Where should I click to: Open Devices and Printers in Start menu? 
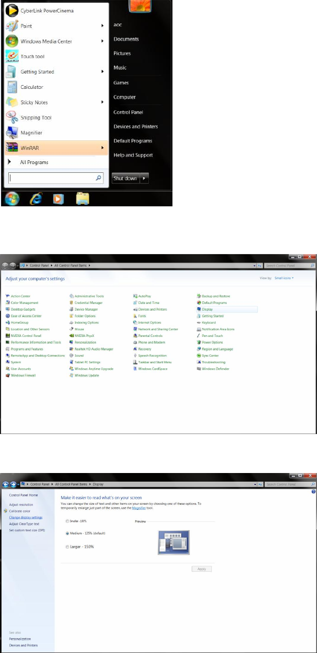[x=135, y=127]
